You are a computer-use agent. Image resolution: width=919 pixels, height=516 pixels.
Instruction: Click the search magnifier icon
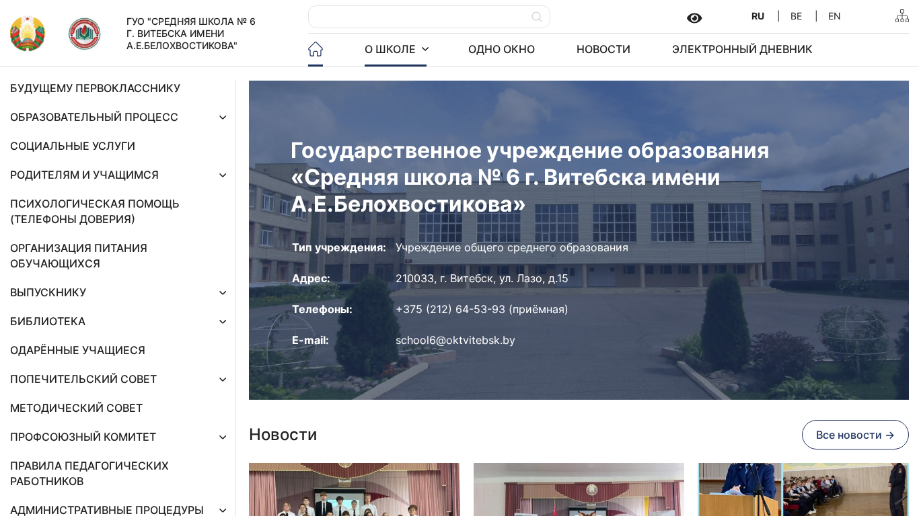tap(536, 17)
